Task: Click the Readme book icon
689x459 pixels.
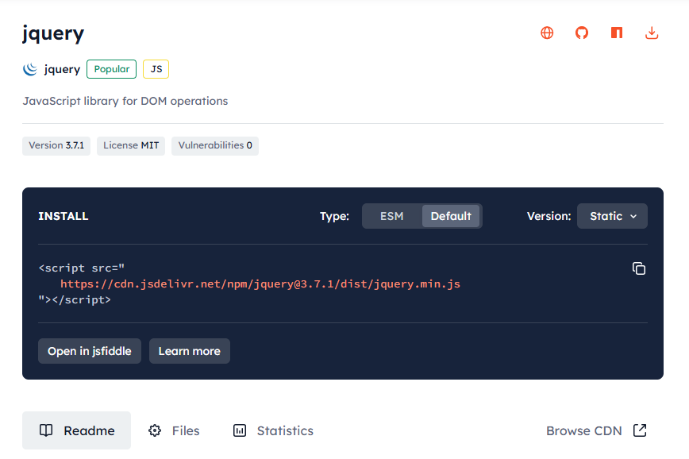Action: (46, 430)
